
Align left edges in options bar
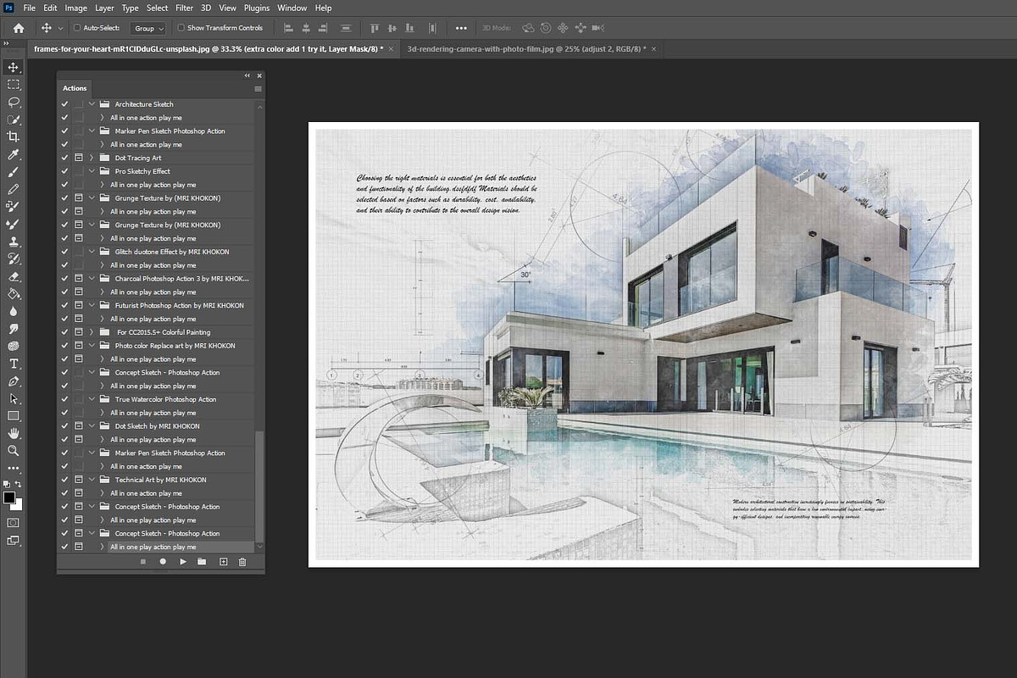click(x=289, y=28)
